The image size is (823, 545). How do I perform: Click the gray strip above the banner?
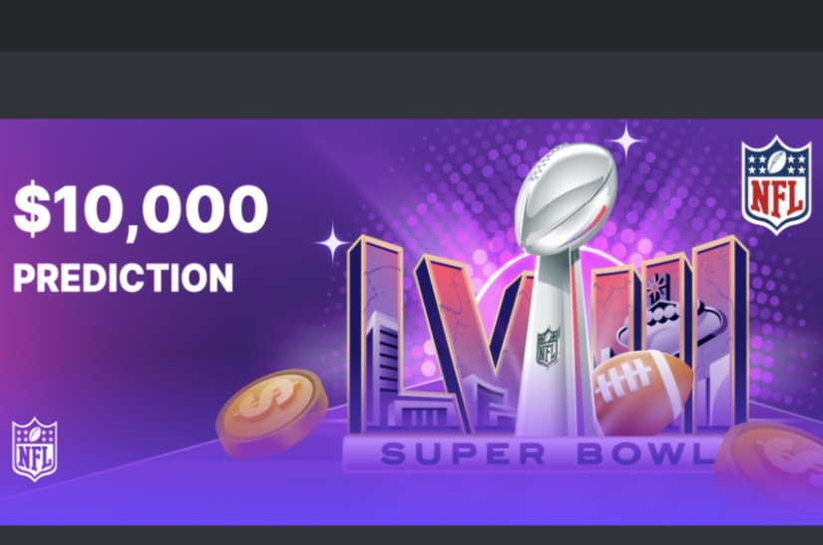point(411,85)
